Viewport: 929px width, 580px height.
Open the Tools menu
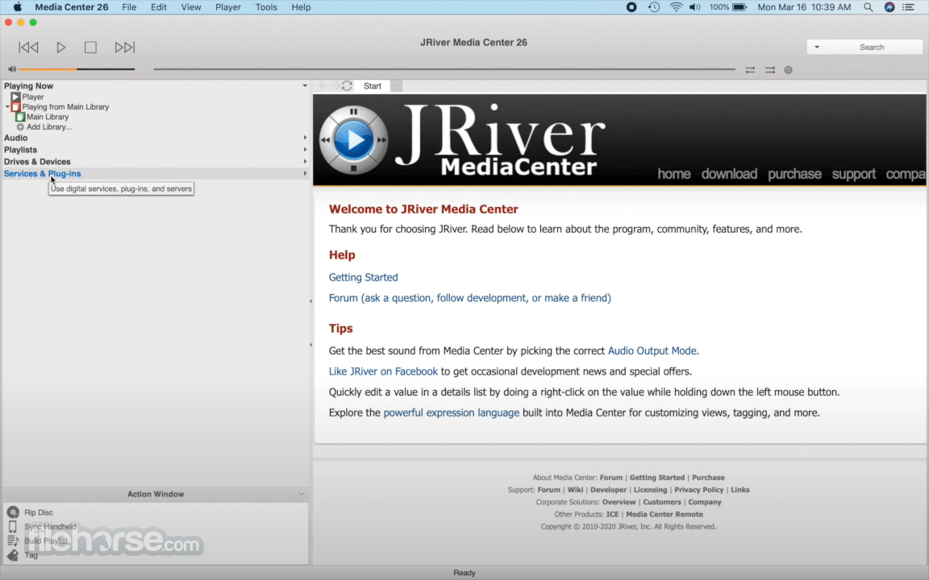[266, 7]
